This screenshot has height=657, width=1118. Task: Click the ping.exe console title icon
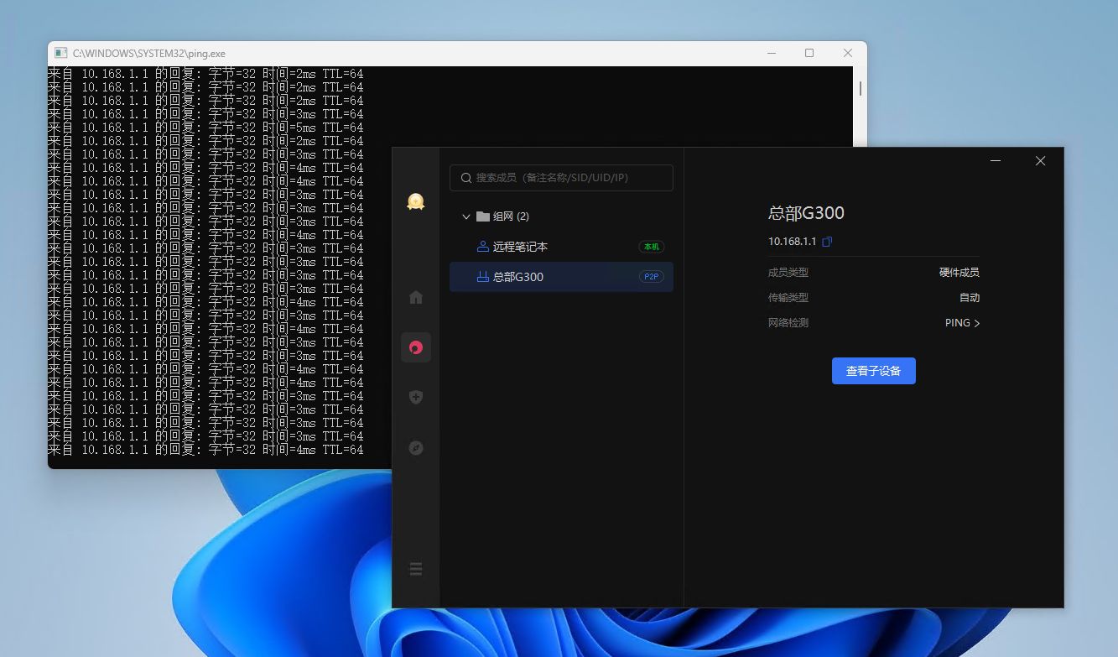[x=61, y=53]
